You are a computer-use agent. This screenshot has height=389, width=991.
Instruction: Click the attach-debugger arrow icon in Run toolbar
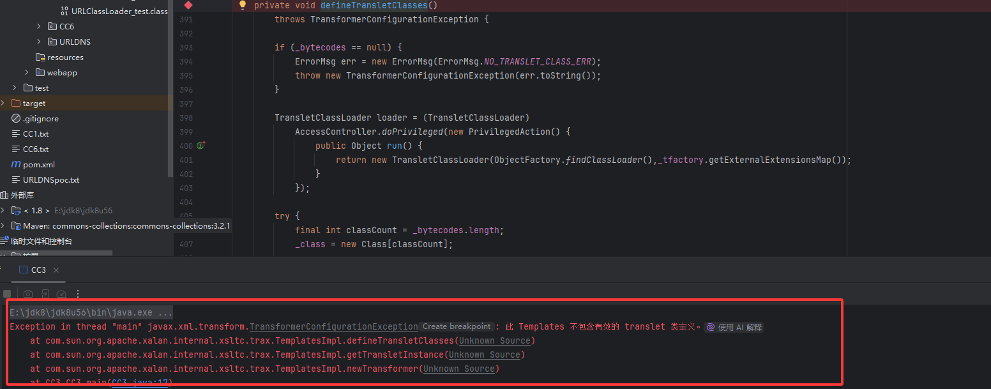[x=45, y=294]
